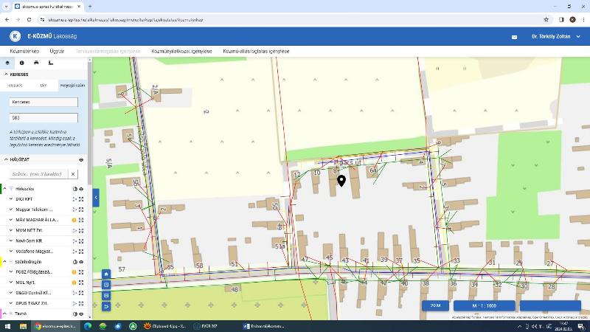This screenshot has width=590, height=332.
Task: Toggle status icon beside DIGI KFT
Action: pos(74,199)
